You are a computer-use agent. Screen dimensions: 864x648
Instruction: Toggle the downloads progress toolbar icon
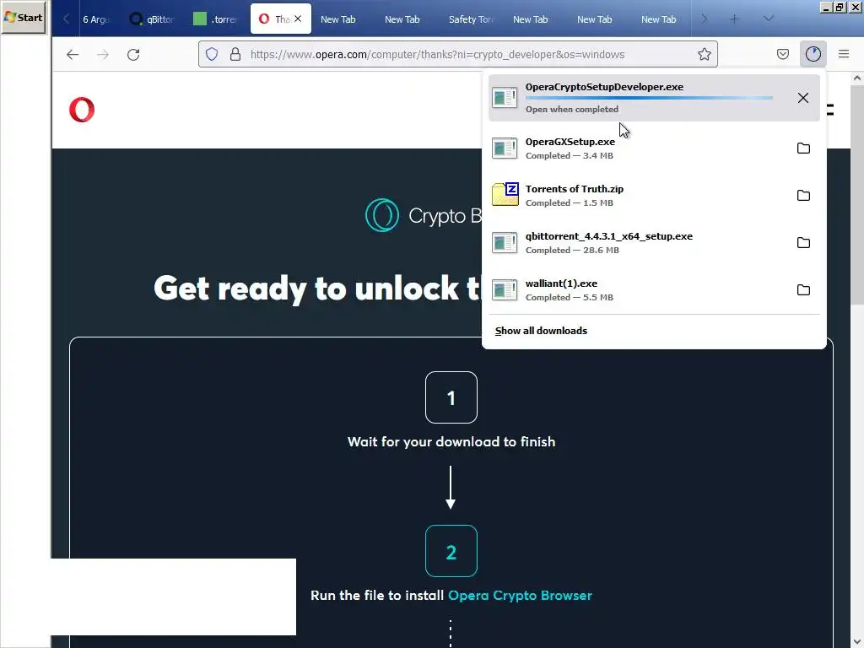coord(813,54)
